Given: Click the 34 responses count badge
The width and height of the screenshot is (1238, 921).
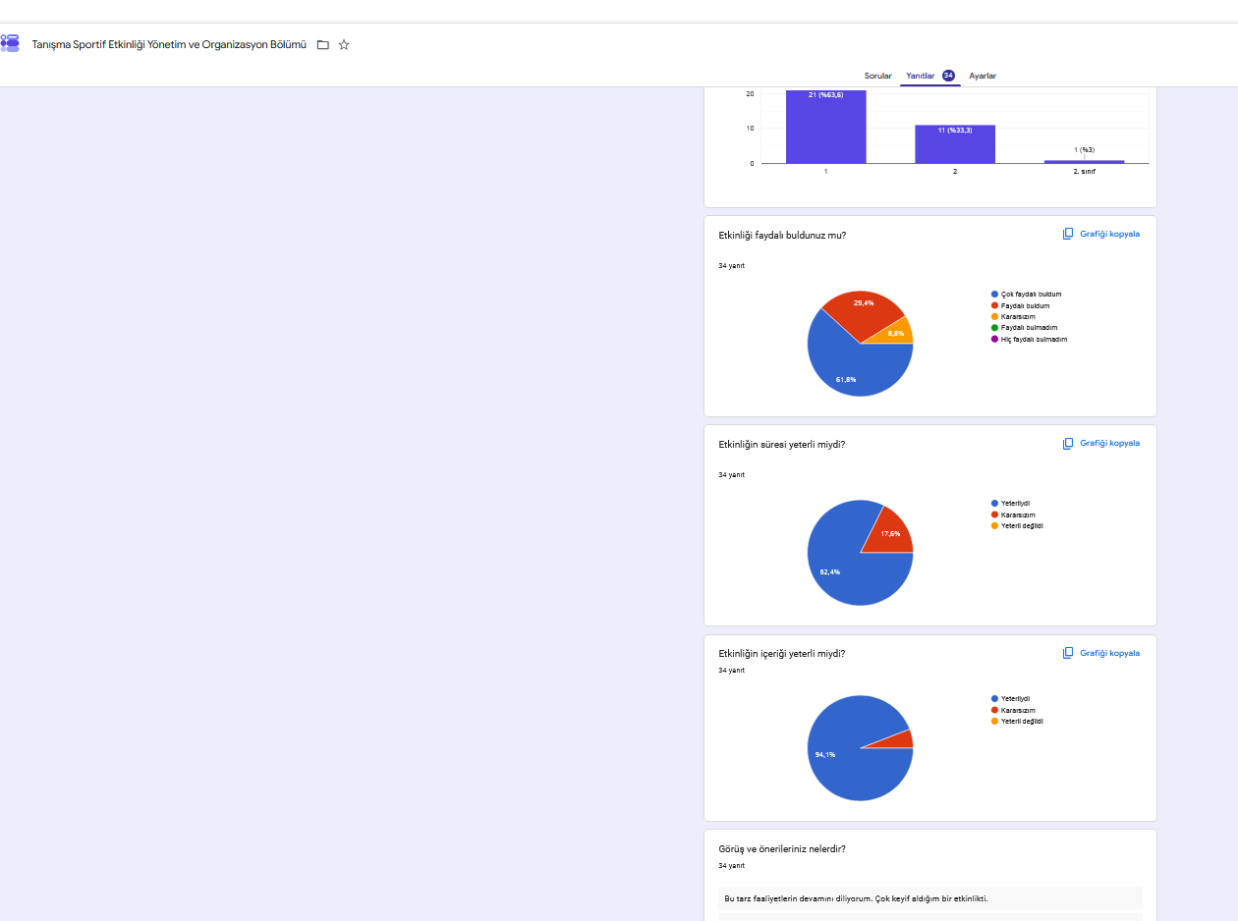Looking at the screenshot, I should tap(948, 76).
